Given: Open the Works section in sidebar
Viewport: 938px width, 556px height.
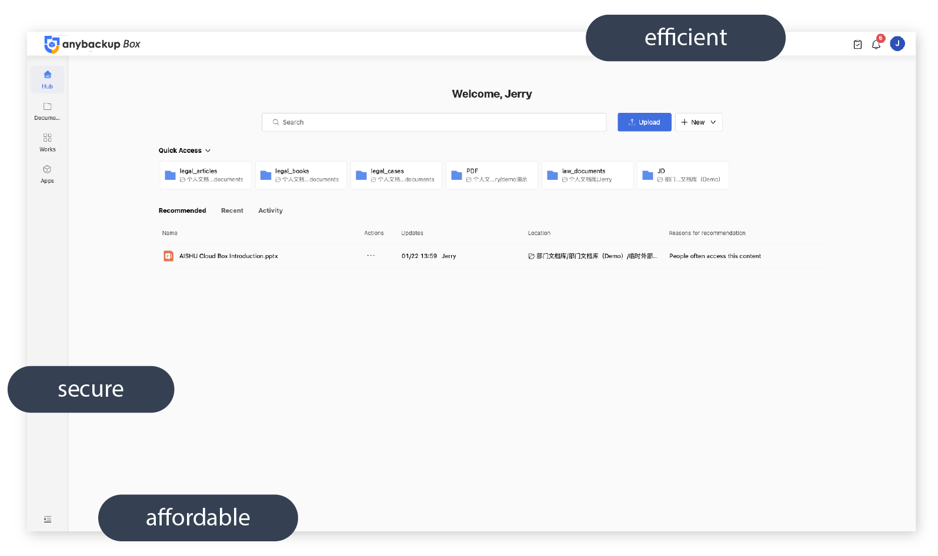Looking at the screenshot, I should 47,142.
